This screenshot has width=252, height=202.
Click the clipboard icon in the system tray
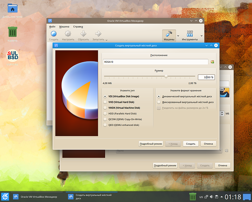216,197
